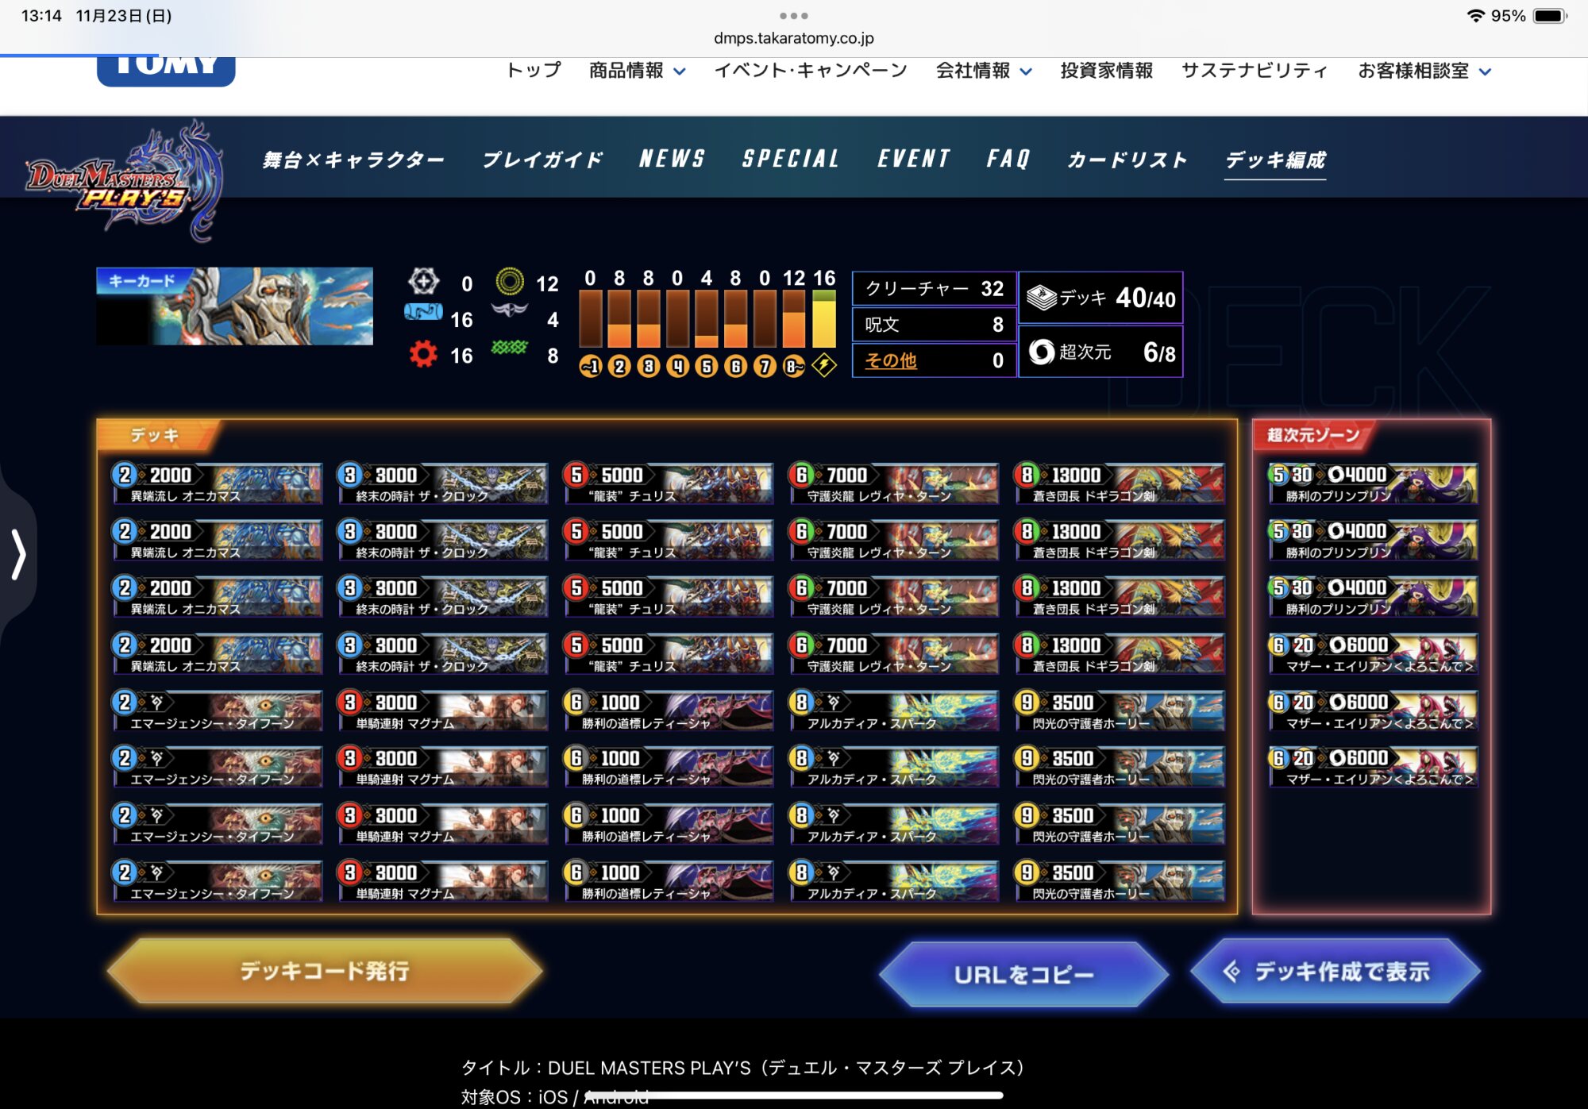Click the cost 8-plus mana icon
Viewport: 1588px width, 1109px height.
coord(794,366)
